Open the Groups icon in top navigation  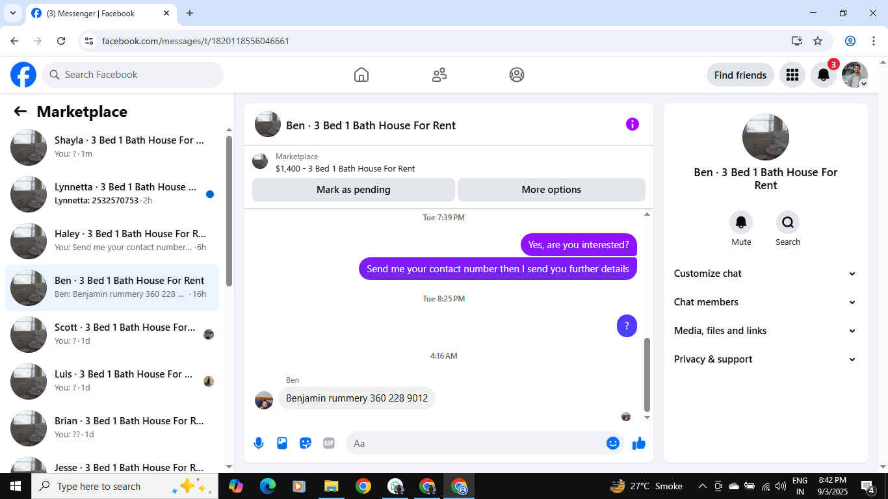click(x=517, y=75)
